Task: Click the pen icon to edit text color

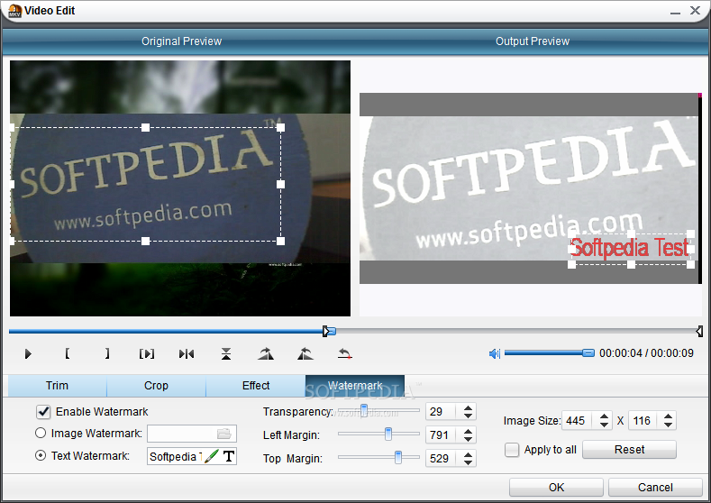Action: (x=211, y=456)
